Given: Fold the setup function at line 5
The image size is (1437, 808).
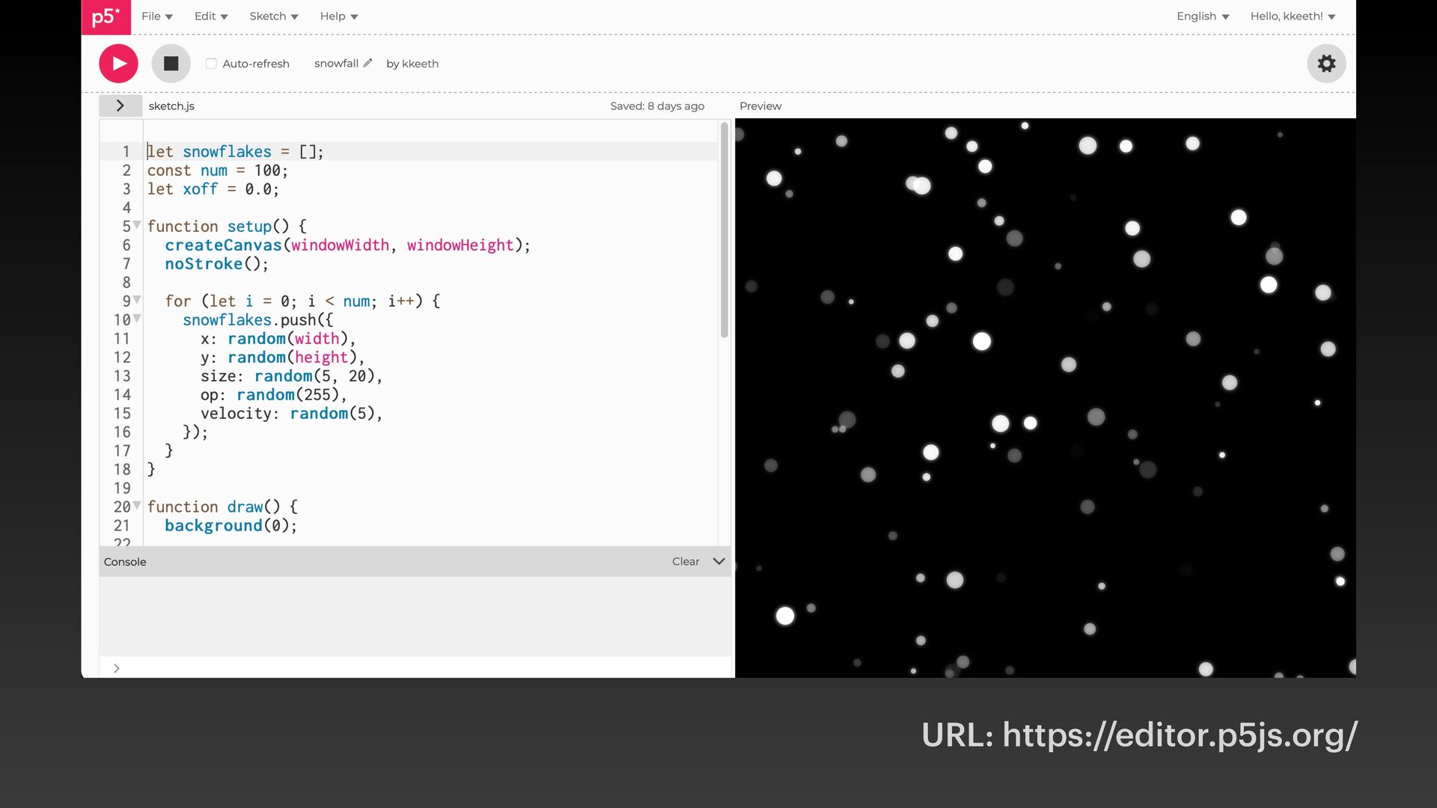Looking at the screenshot, I should (137, 225).
